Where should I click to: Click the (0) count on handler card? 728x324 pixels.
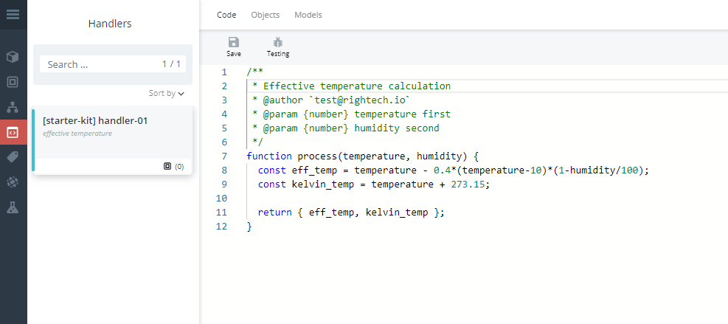pyautogui.click(x=179, y=166)
